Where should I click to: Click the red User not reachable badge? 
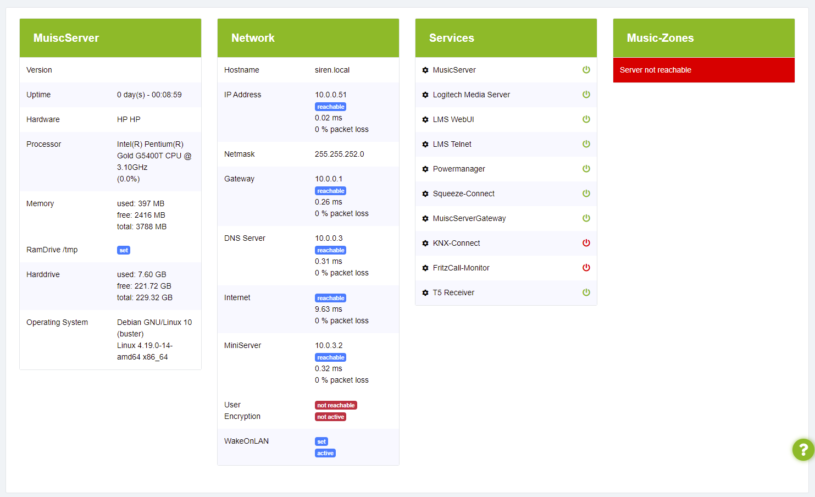click(x=336, y=406)
